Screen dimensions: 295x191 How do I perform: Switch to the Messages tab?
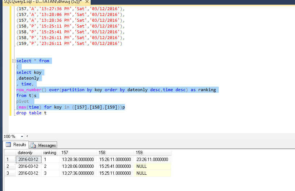point(43,145)
